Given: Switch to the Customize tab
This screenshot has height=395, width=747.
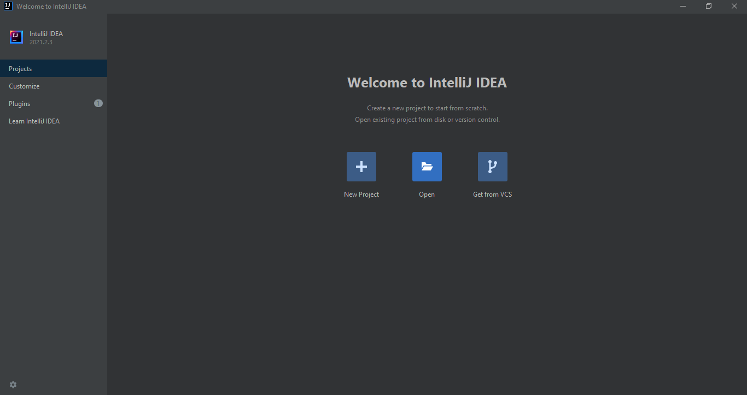Looking at the screenshot, I should point(24,86).
